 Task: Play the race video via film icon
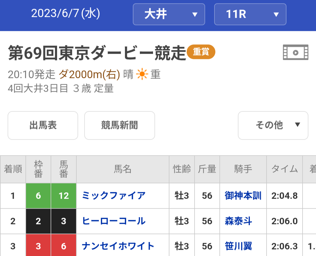[296, 52]
